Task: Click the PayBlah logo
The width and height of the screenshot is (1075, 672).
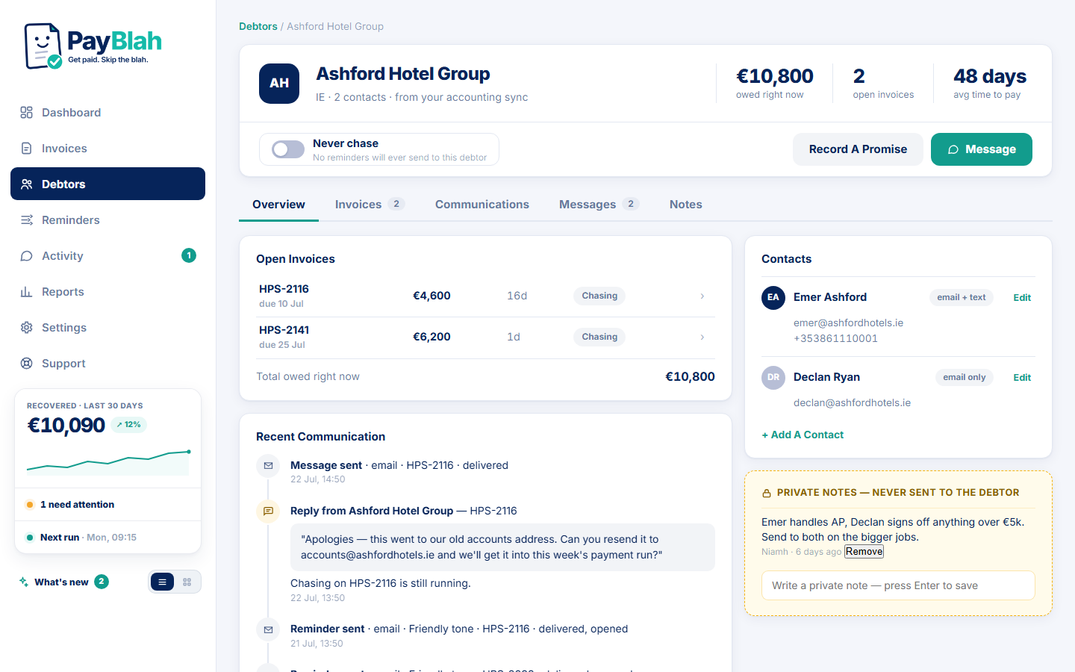Action: 93,46
